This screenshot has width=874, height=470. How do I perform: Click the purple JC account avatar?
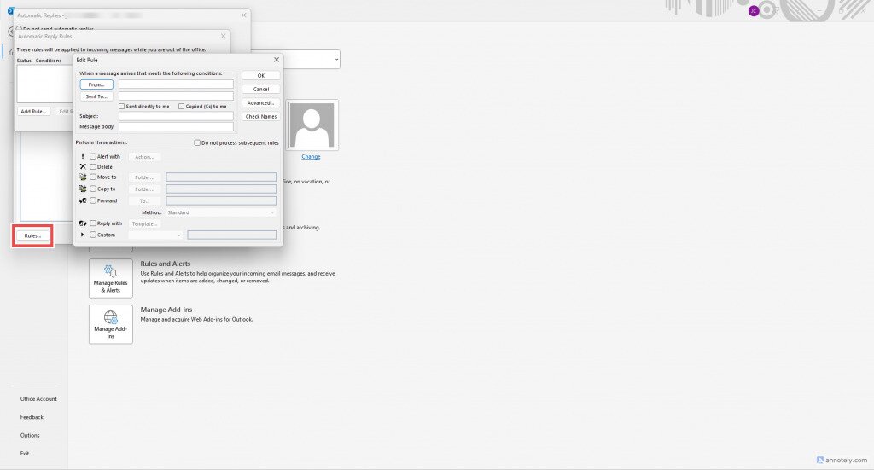(x=754, y=10)
